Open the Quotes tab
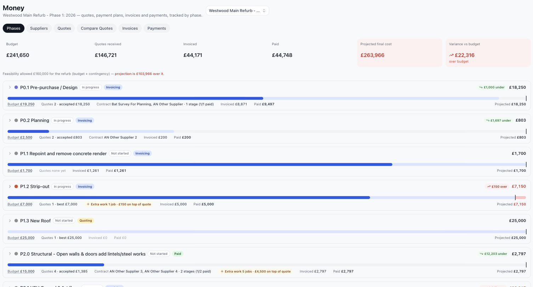The height and width of the screenshot is (287, 533). click(64, 28)
